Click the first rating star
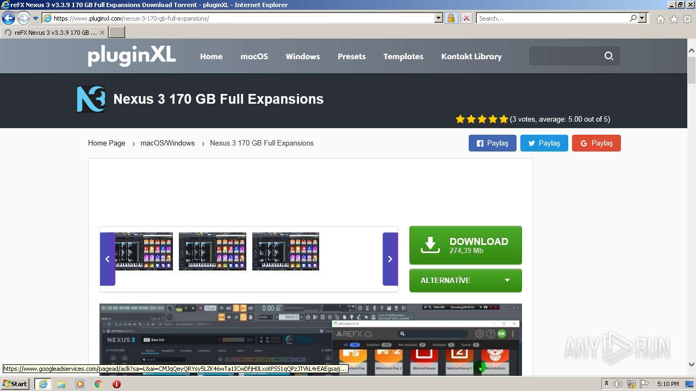This screenshot has height=391, width=696. pos(460,119)
